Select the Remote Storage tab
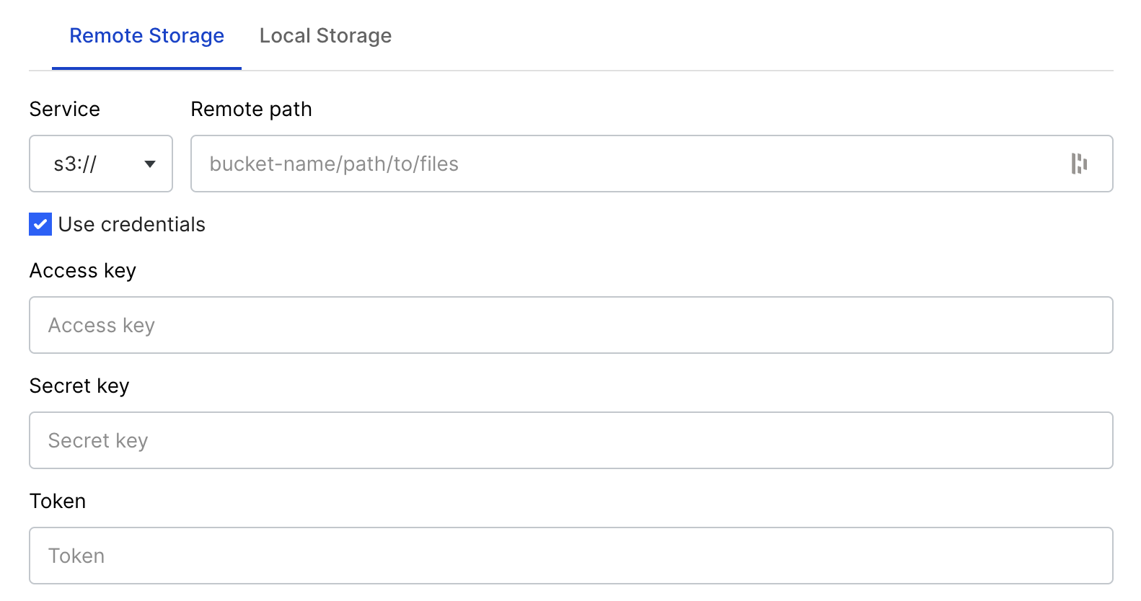The height and width of the screenshot is (601, 1141). pos(146,35)
